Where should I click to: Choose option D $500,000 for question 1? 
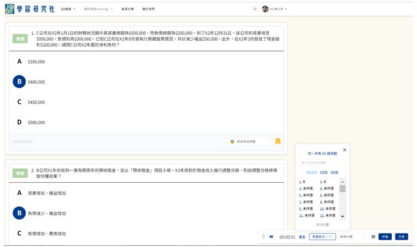click(x=19, y=122)
